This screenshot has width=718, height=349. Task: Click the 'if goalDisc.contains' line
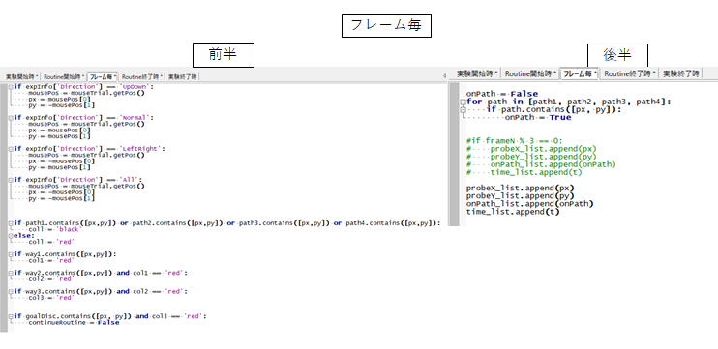(110, 316)
